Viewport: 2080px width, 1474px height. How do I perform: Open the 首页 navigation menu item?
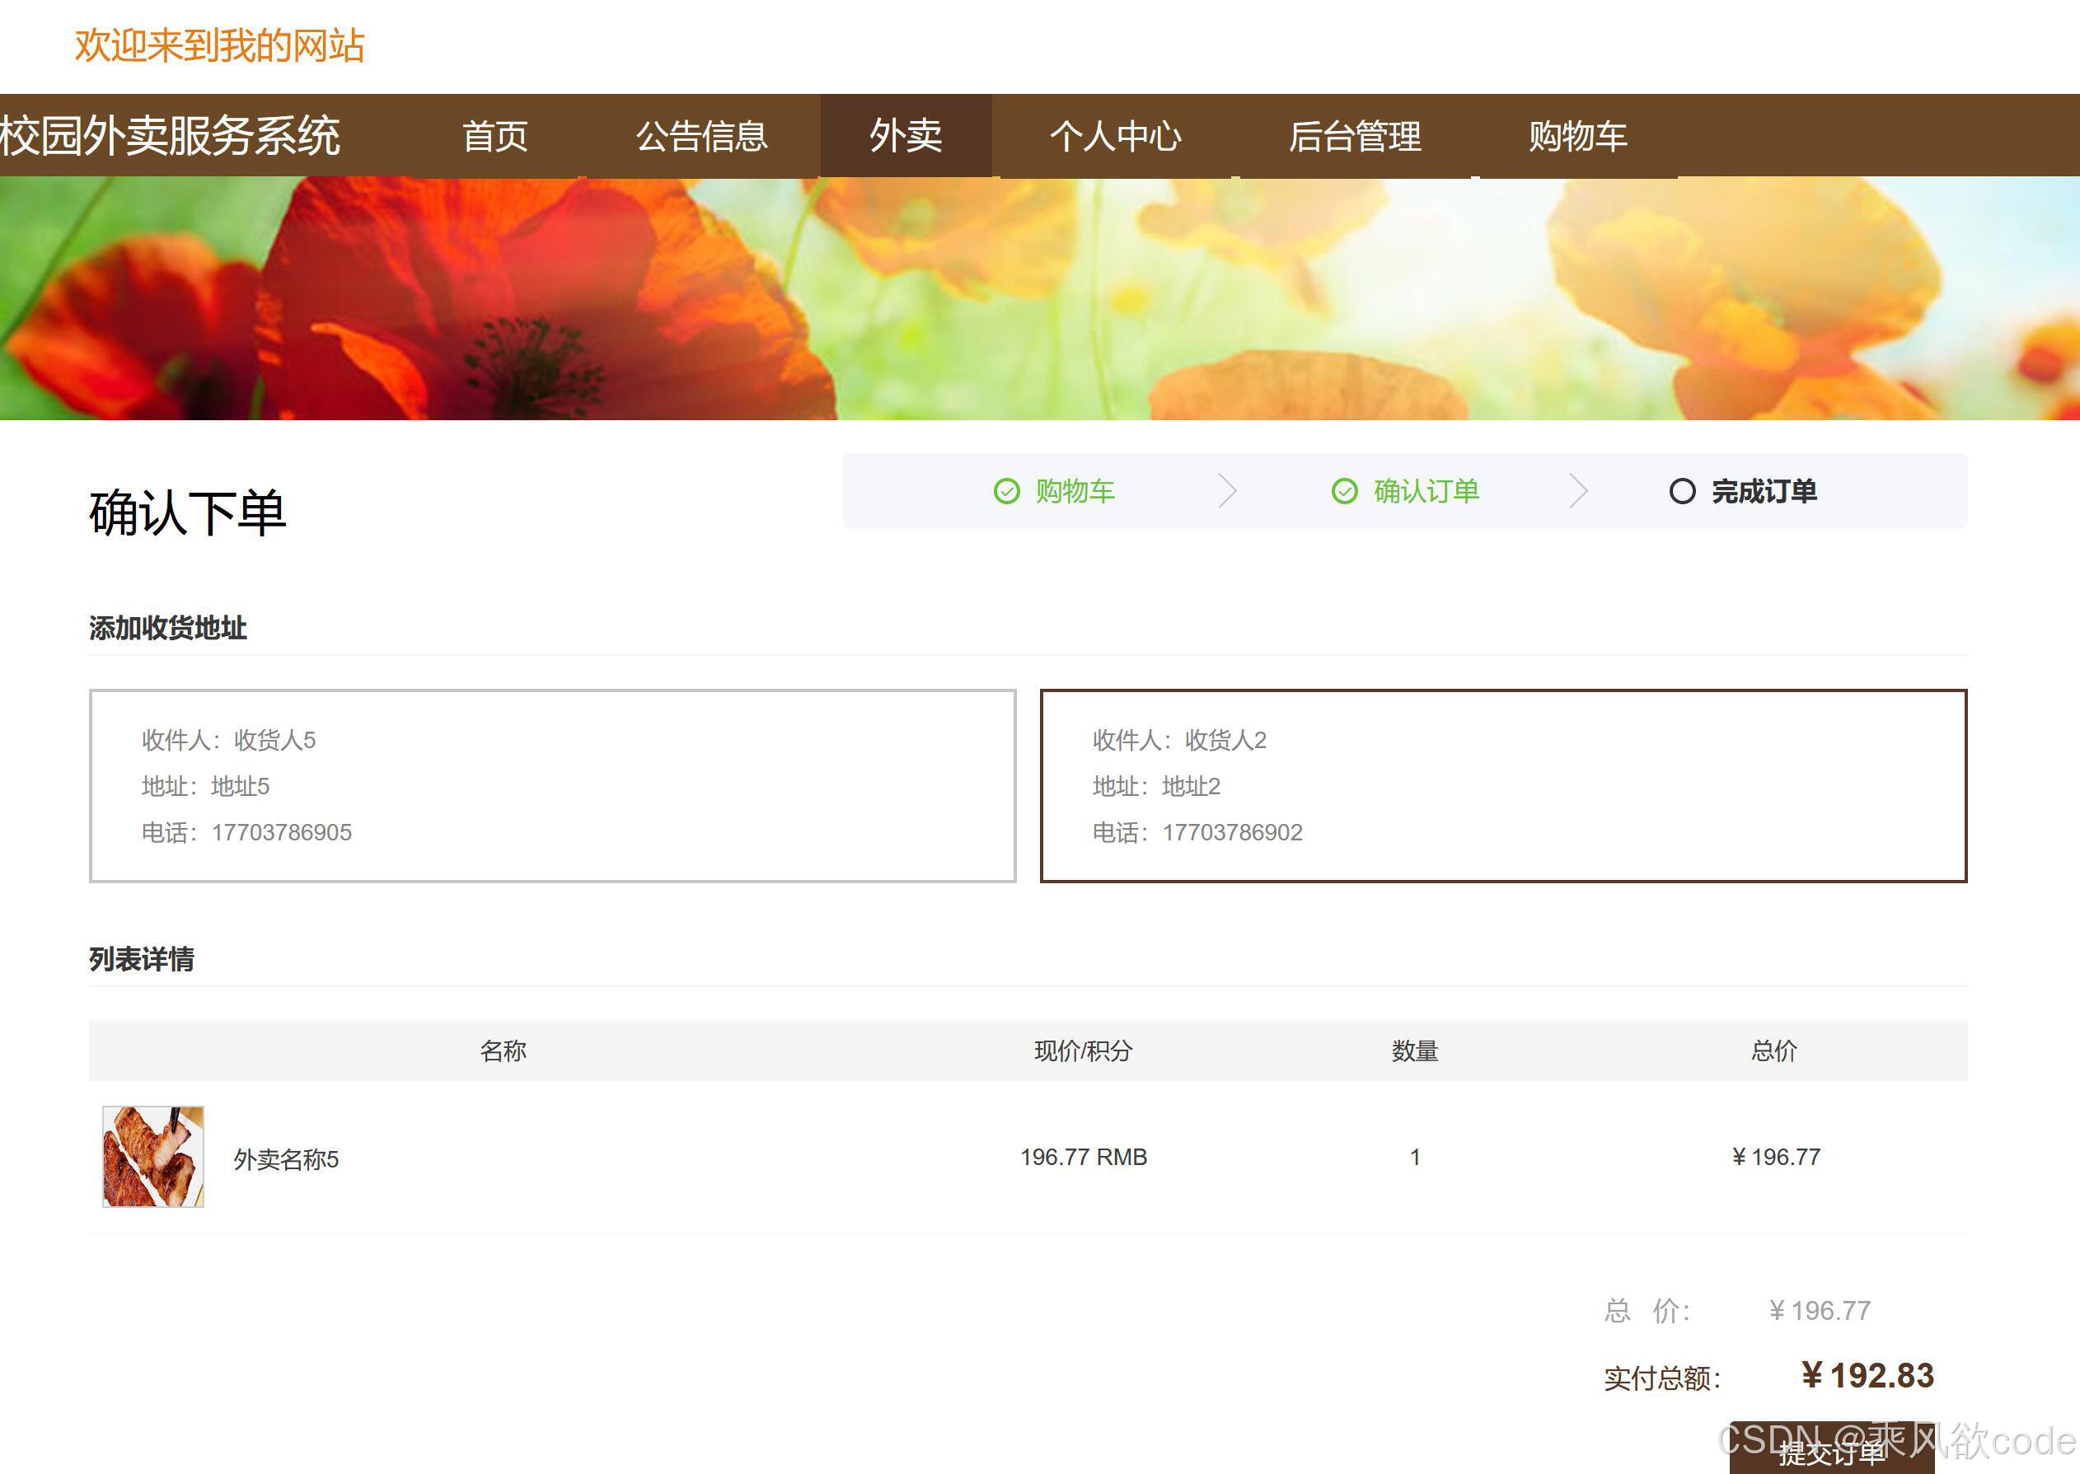496,136
